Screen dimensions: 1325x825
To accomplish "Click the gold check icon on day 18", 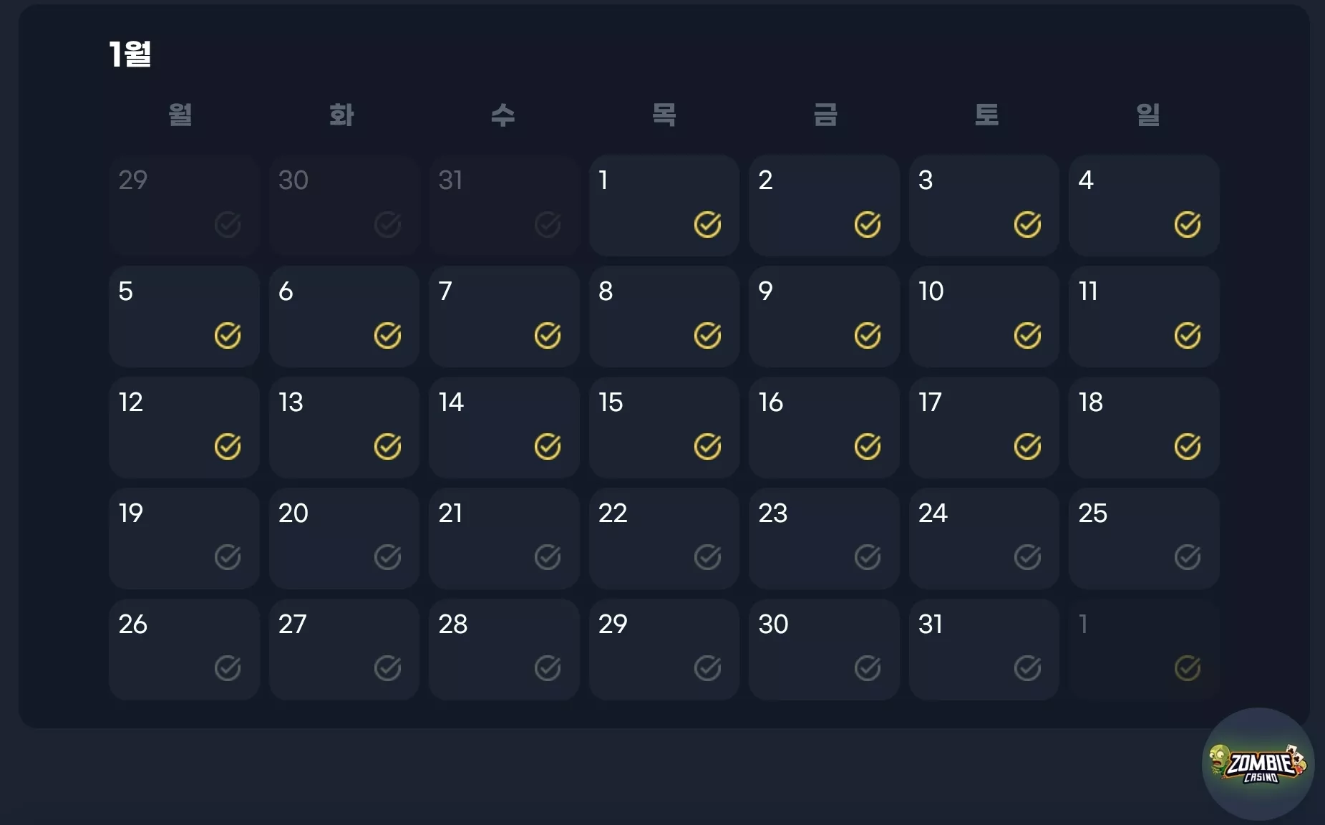I will pos(1188,447).
